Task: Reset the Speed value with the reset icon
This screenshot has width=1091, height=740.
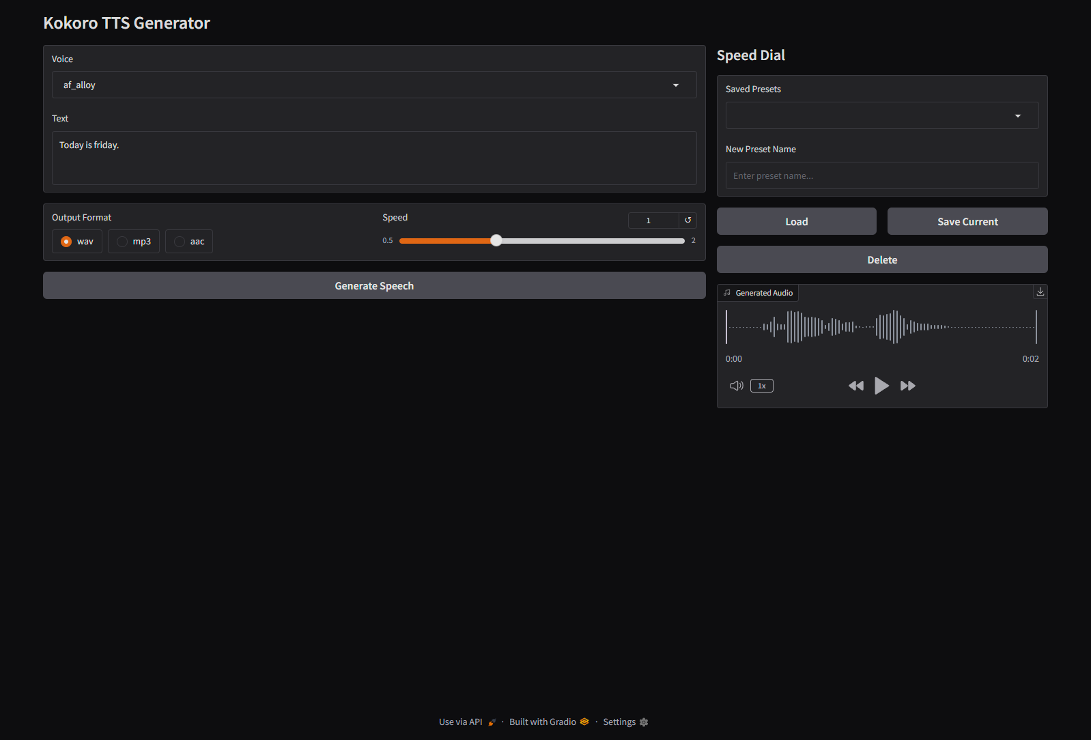Action: [x=688, y=220]
